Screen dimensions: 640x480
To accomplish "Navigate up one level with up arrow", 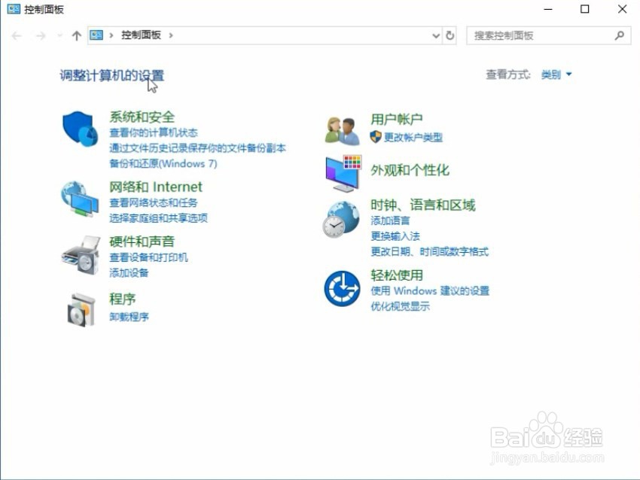I will pyautogui.click(x=76, y=36).
